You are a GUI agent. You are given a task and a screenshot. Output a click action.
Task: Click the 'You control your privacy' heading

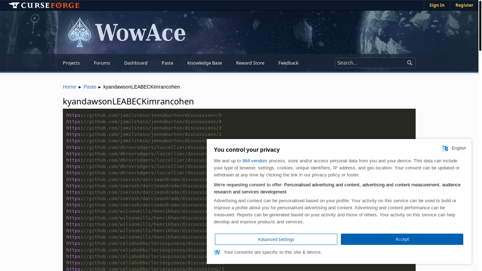pos(247,150)
